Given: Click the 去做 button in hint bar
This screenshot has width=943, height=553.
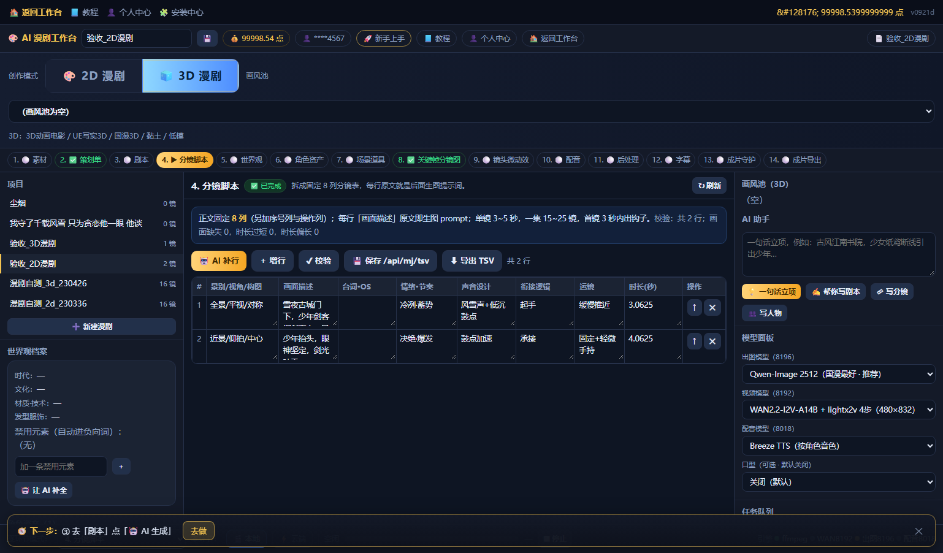Looking at the screenshot, I should click(x=199, y=531).
